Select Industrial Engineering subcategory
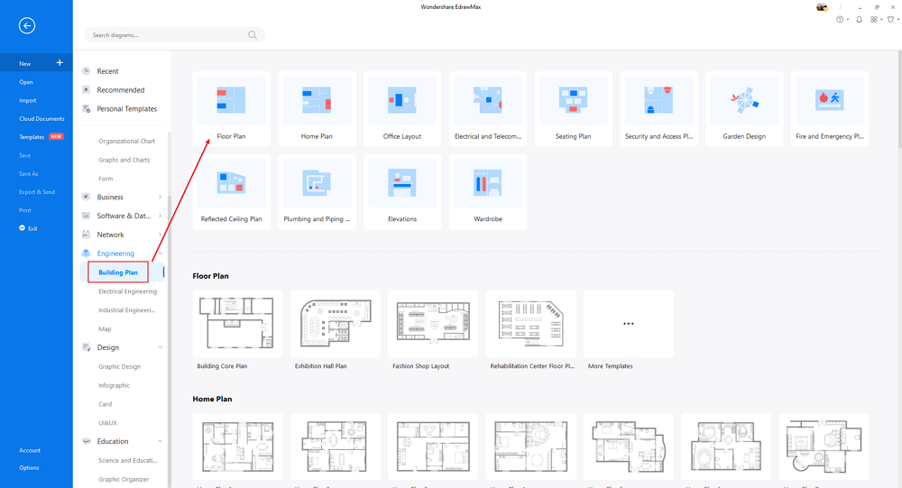This screenshot has height=488, width=902. (126, 310)
